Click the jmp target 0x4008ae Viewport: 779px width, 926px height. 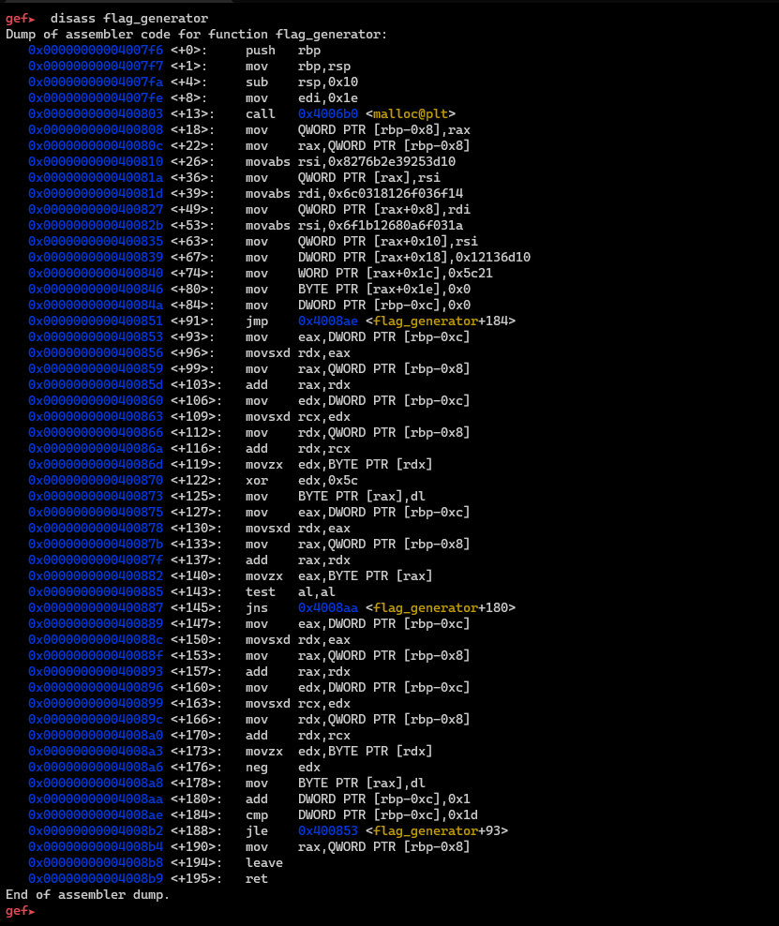328,321
